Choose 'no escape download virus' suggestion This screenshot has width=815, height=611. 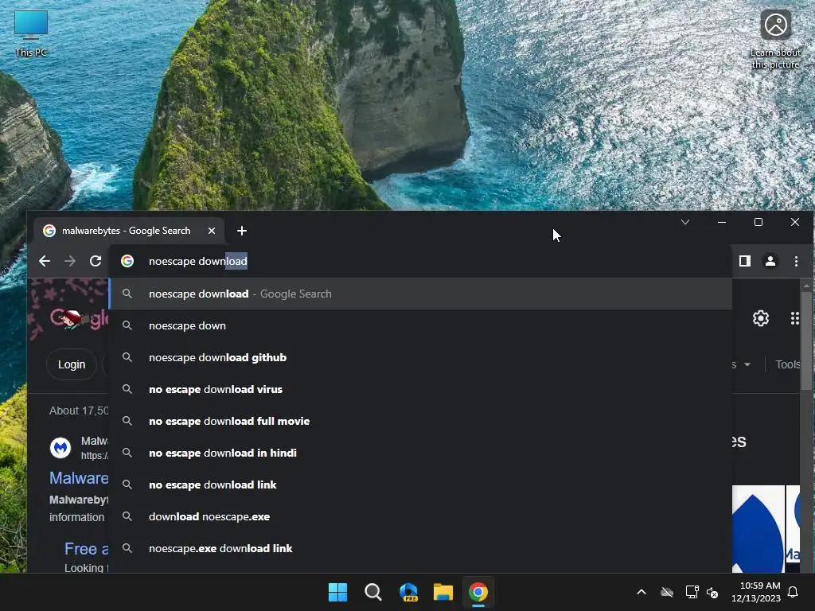click(420, 389)
